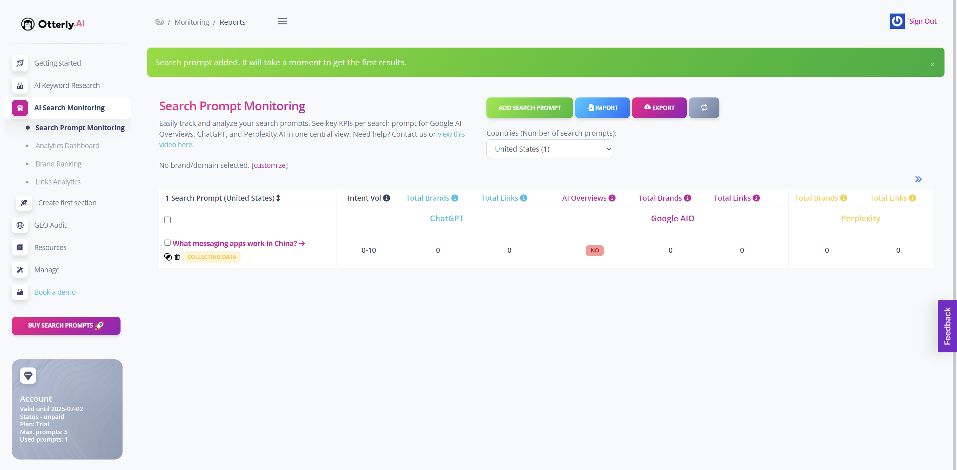The height and width of the screenshot is (470, 957).
Task: Click the ChatGPT column group header
Action: pyautogui.click(x=446, y=218)
